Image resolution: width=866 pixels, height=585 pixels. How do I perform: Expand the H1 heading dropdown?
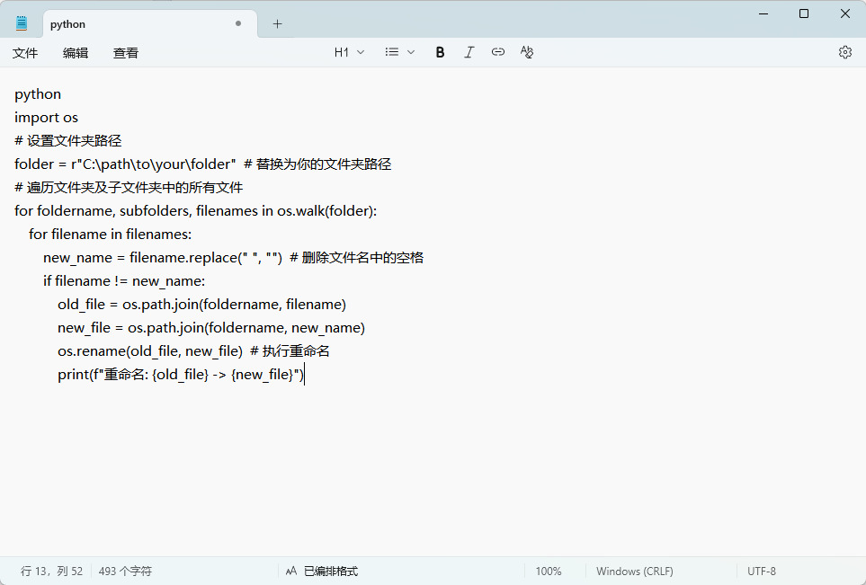(349, 52)
